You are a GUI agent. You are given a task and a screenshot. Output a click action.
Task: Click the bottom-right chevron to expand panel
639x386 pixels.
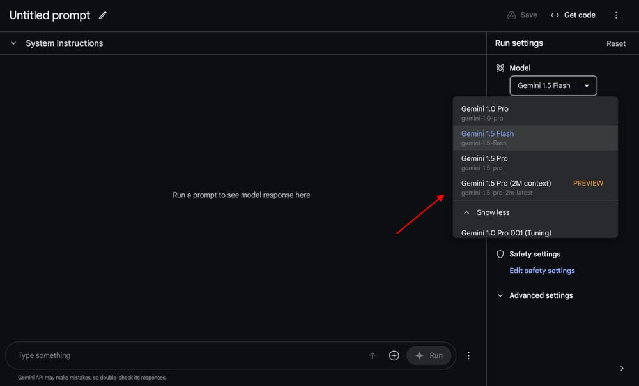(621, 368)
